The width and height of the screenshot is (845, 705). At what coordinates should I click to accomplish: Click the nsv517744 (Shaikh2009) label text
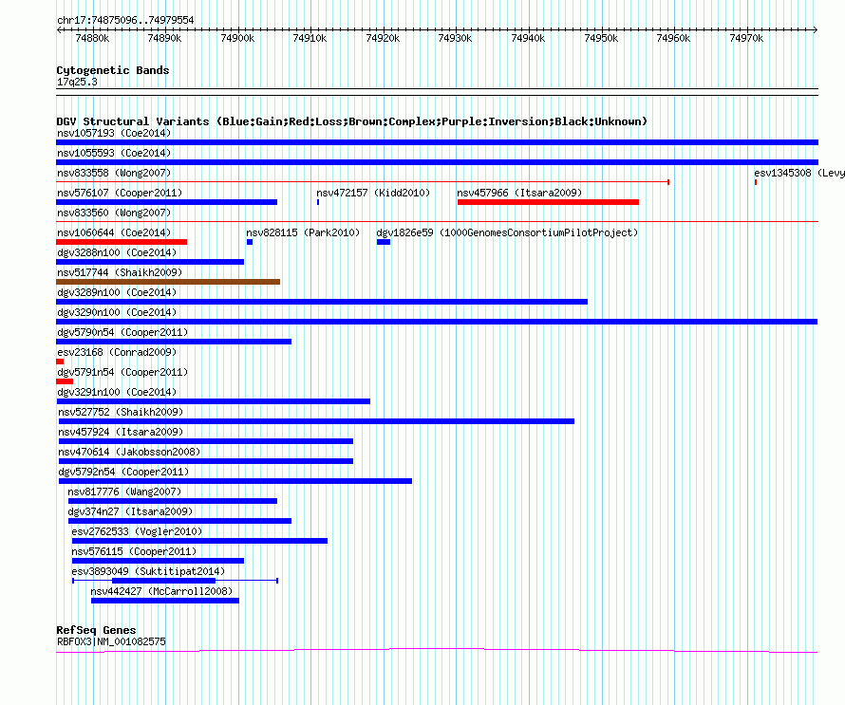[x=120, y=272]
